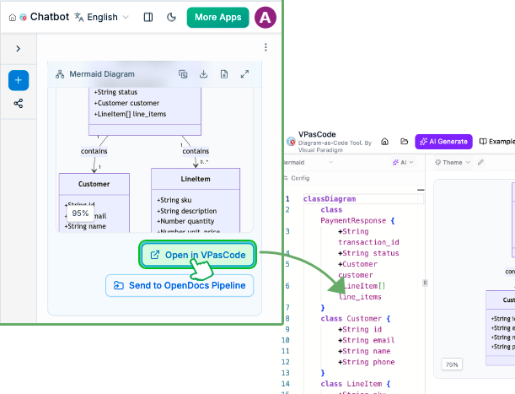The image size is (515, 394).
Task: Click the VPasCode logo icon
Action: [x=291, y=142]
